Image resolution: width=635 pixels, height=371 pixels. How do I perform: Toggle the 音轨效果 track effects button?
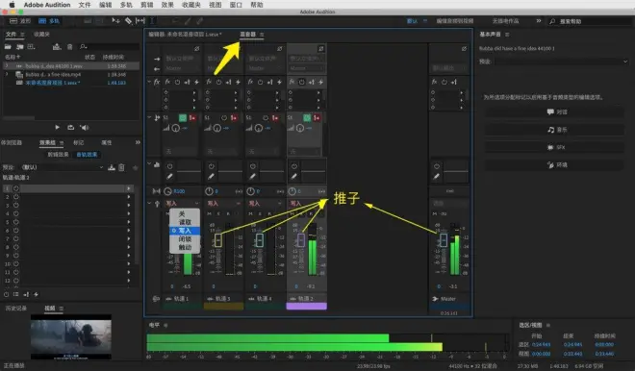click(87, 155)
